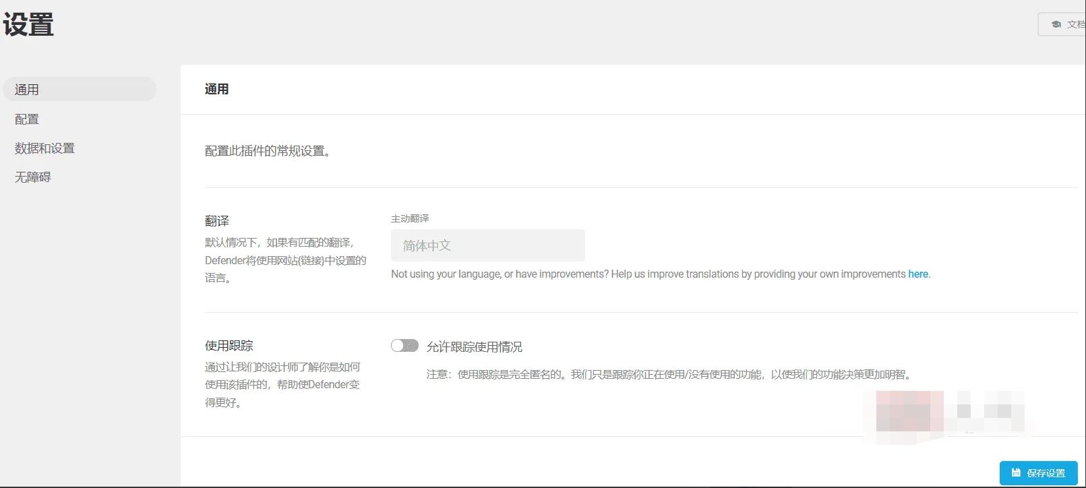The width and height of the screenshot is (1086, 488).
Task: Open the 文档 documentation button
Action: (1063, 24)
